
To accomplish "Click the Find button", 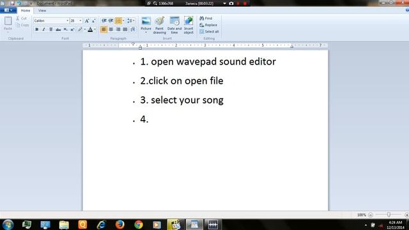I will pyautogui.click(x=206, y=19).
